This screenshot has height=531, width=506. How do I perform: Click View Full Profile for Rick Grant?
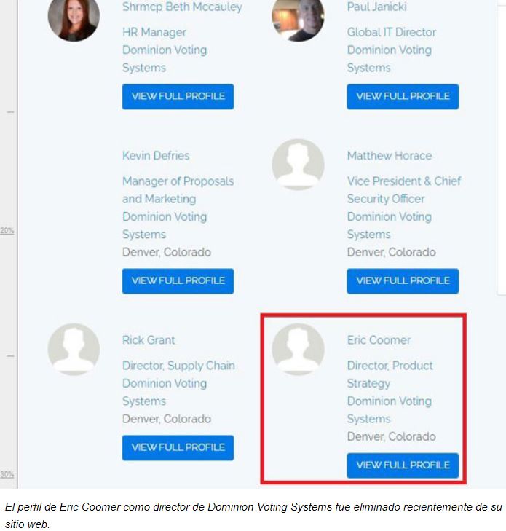178,447
